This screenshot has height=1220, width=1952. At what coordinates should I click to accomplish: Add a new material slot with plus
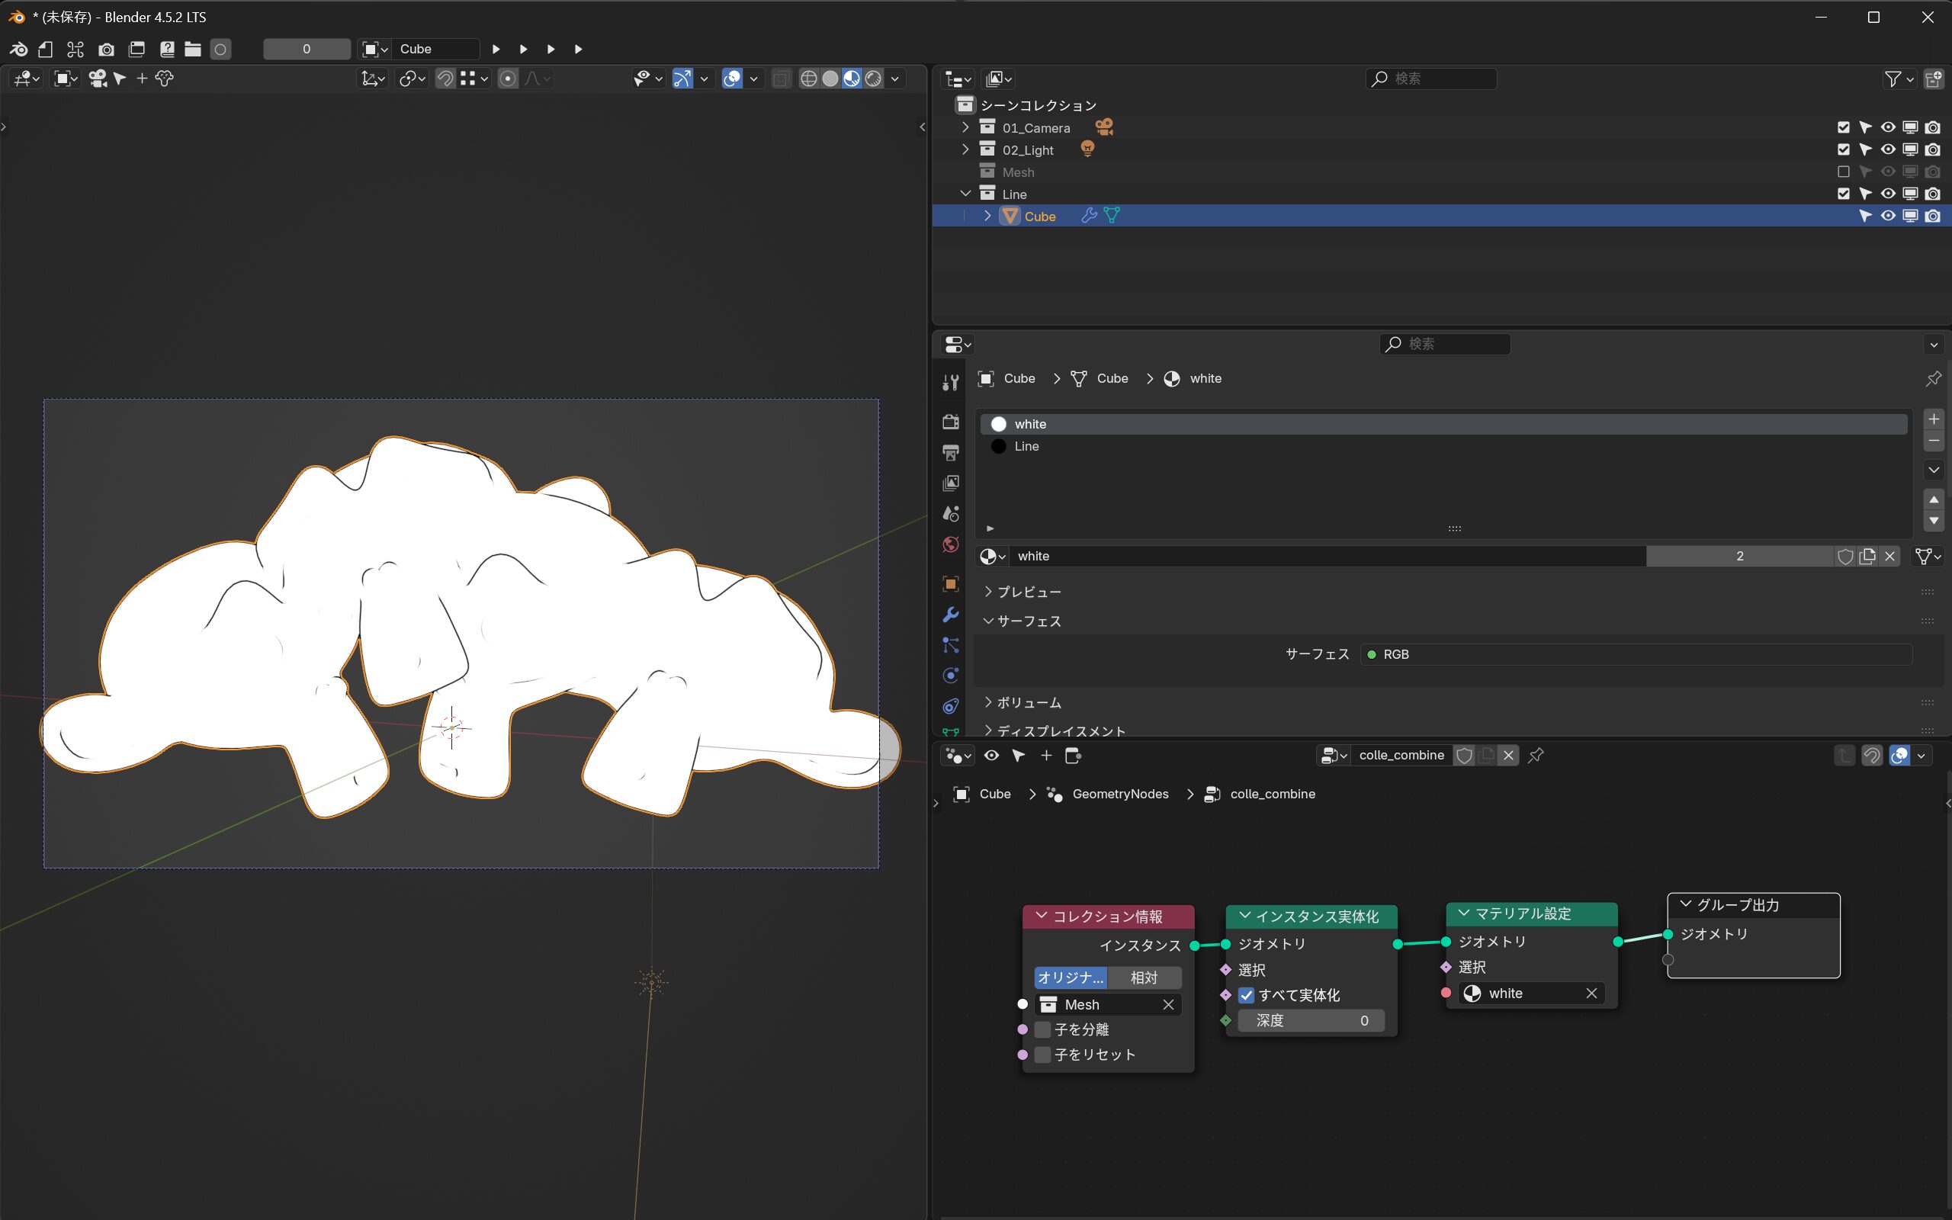(x=1934, y=419)
